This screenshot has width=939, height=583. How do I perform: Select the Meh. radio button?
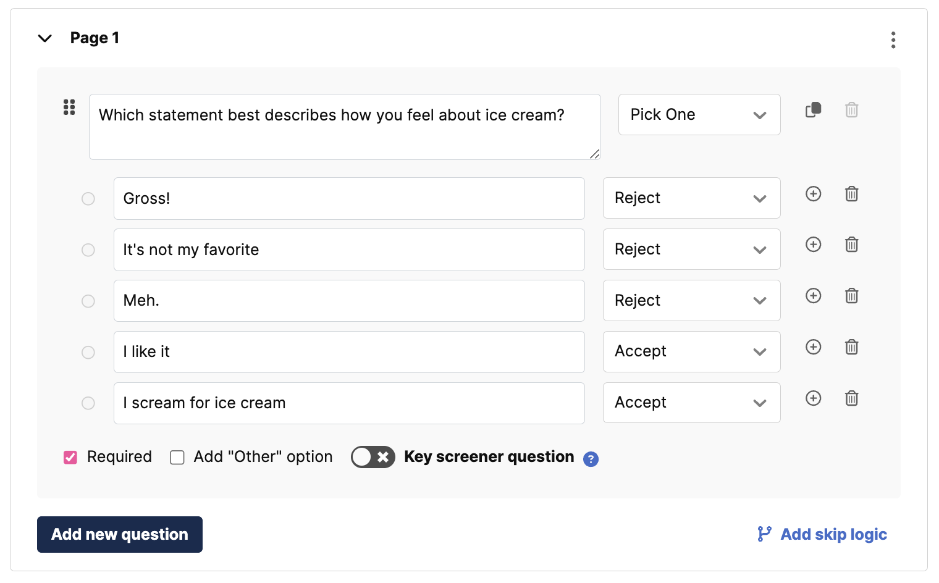pos(88,301)
